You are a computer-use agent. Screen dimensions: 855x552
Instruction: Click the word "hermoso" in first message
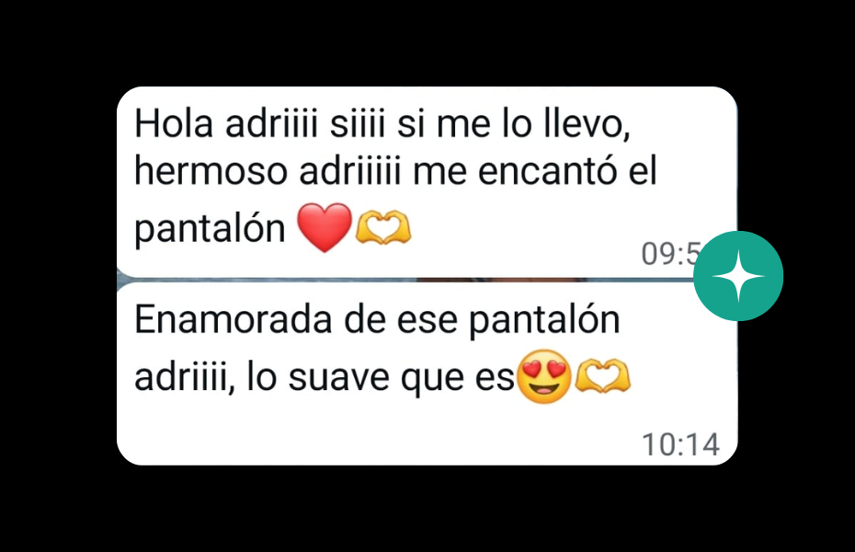(211, 171)
